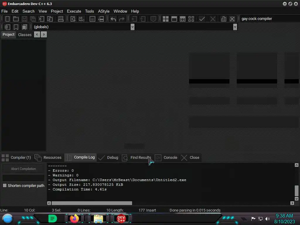Image resolution: width=300 pixels, height=225 pixels.
Task: Open the Help menu
Action: (135, 11)
